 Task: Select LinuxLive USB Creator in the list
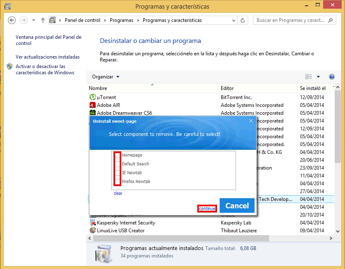pos(121,231)
